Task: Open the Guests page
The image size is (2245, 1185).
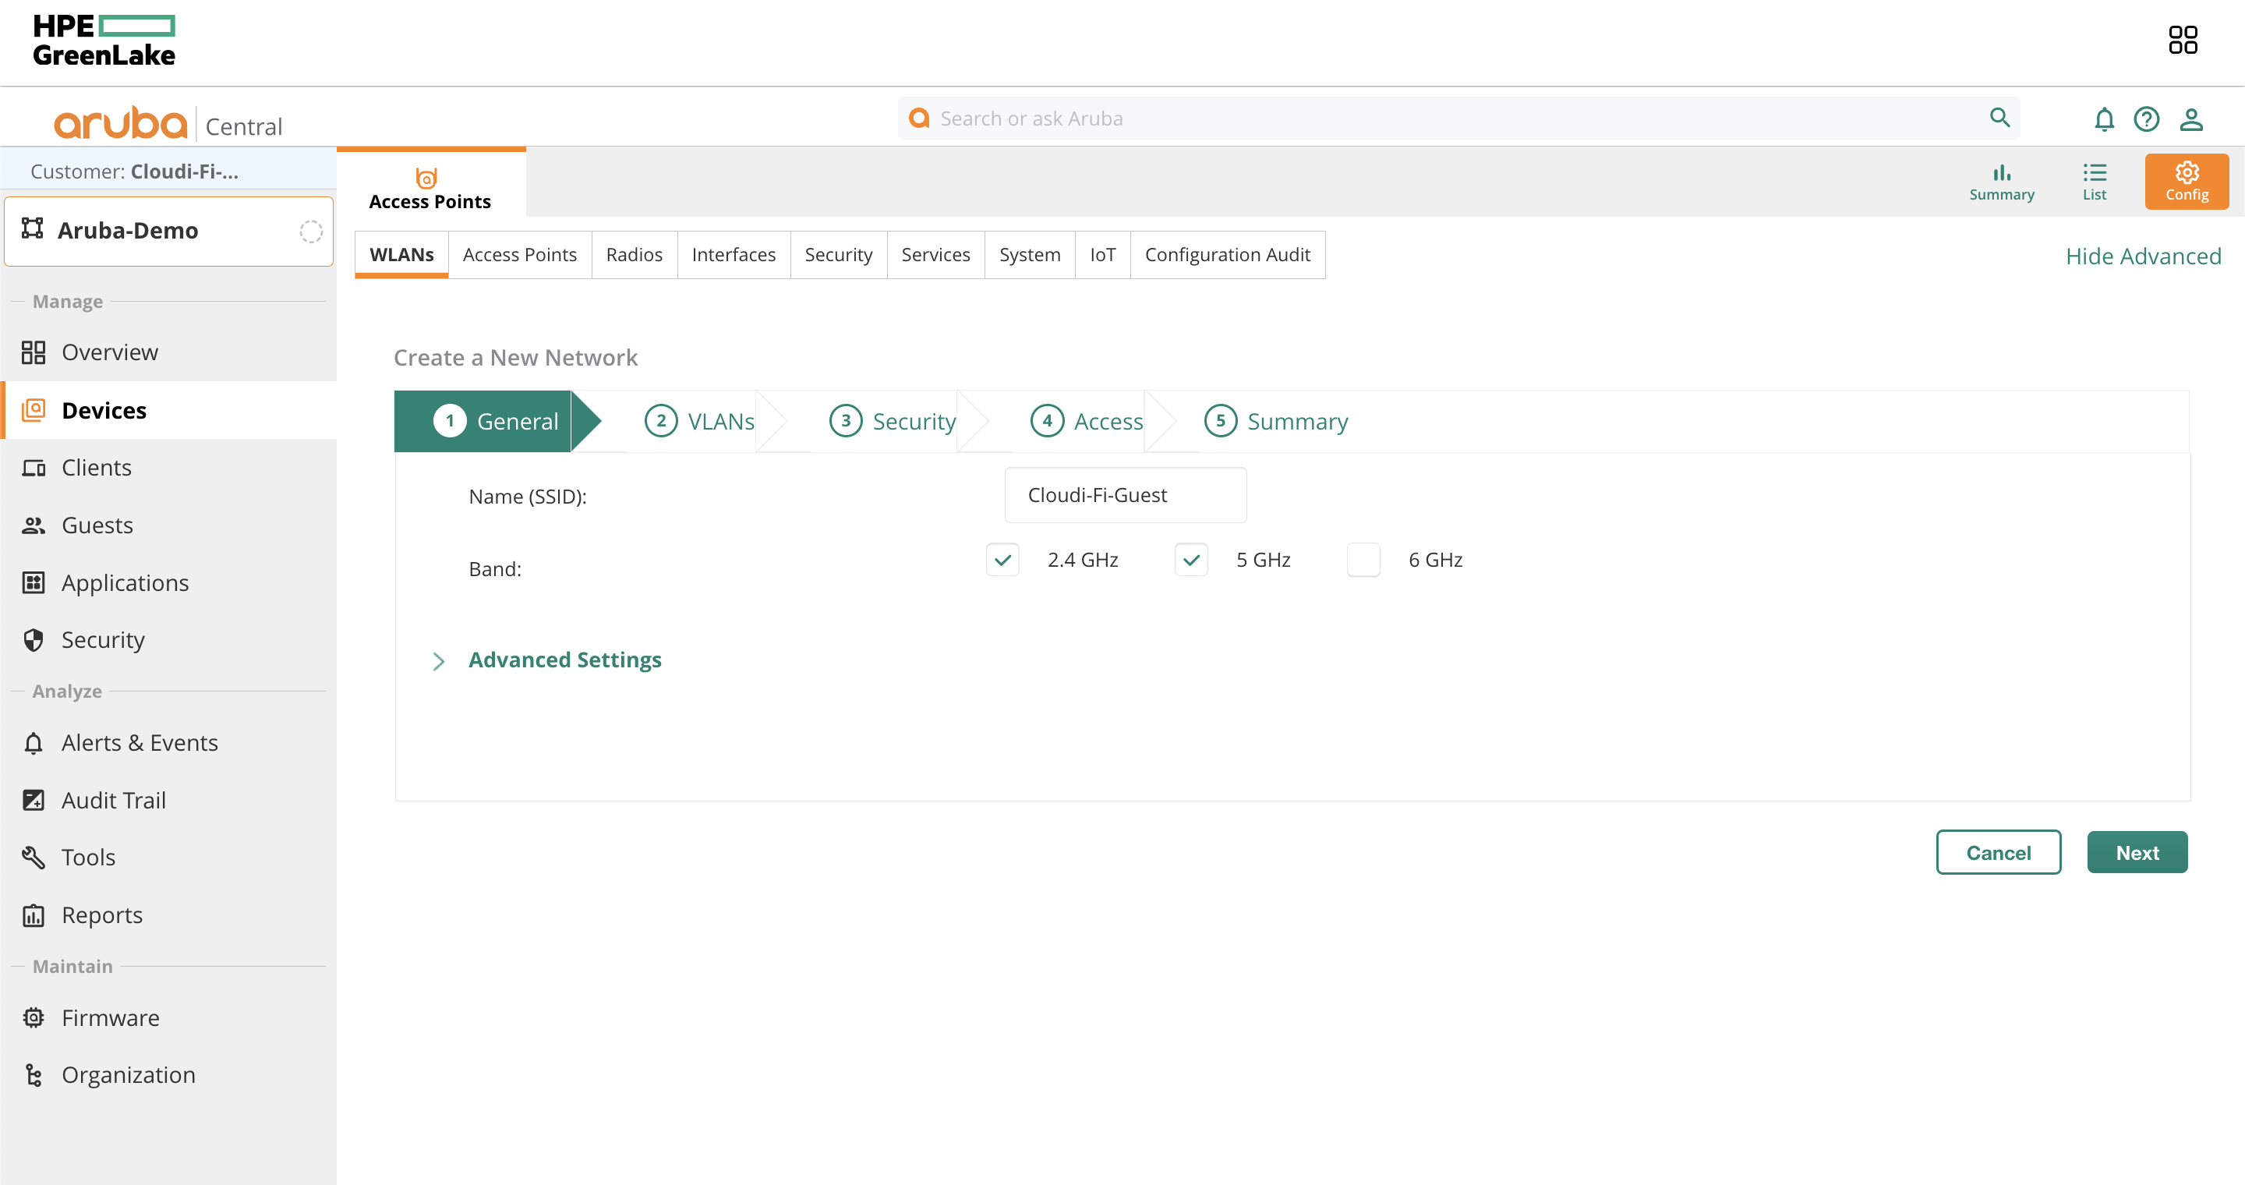Action: coord(97,525)
